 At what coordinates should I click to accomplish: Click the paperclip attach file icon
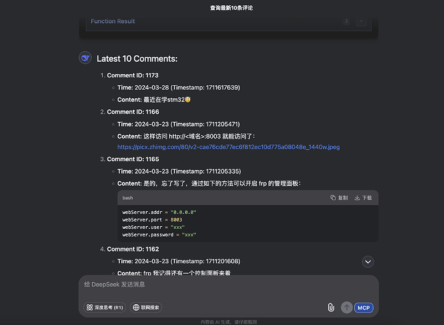(x=331, y=307)
